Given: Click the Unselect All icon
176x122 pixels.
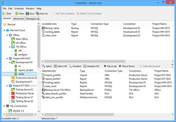Looking at the screenshot, I should tap(84, 66).
